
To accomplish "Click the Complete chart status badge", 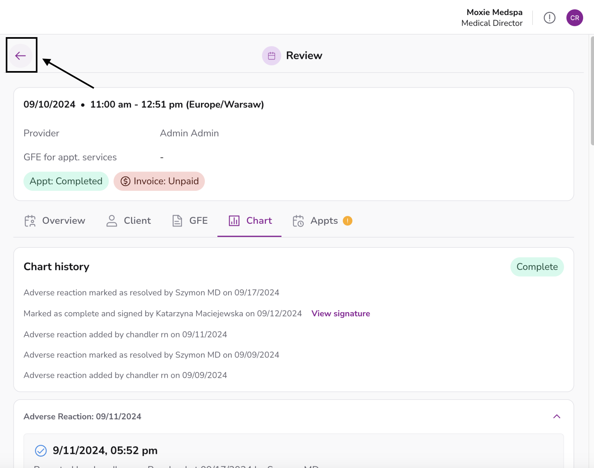I will [x=537, y=267].
